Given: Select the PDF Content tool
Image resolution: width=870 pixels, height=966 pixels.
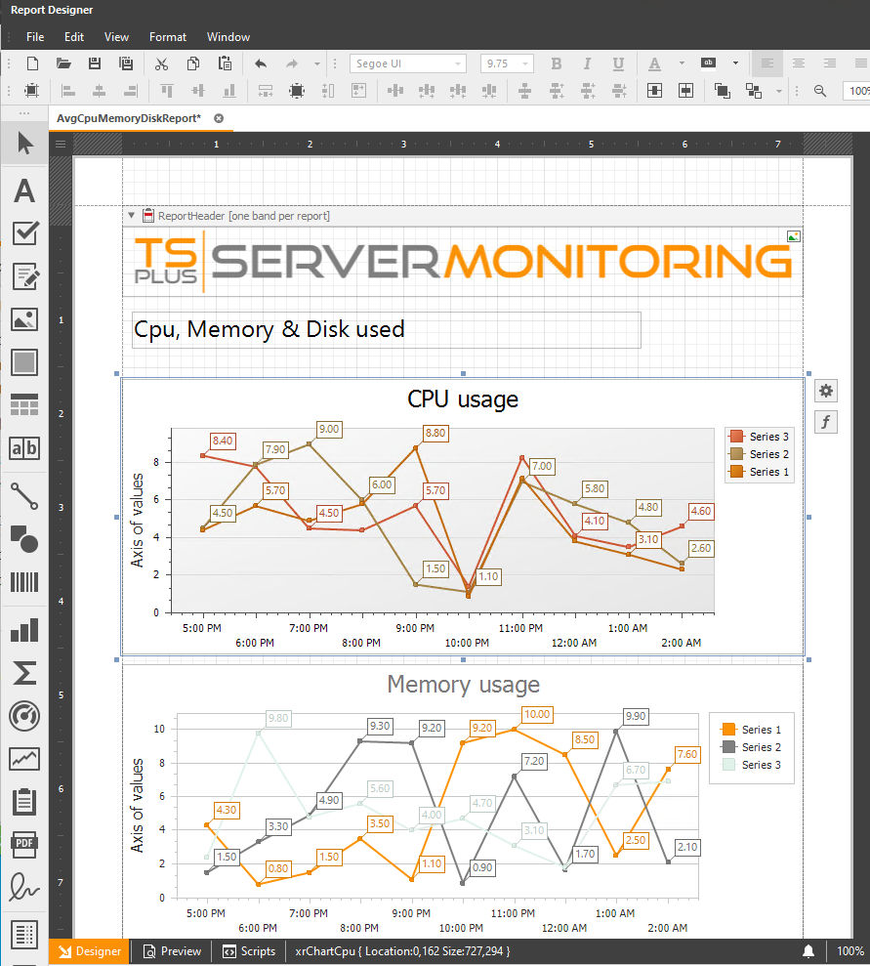Looking at the screenshot, I should [24, 844].
